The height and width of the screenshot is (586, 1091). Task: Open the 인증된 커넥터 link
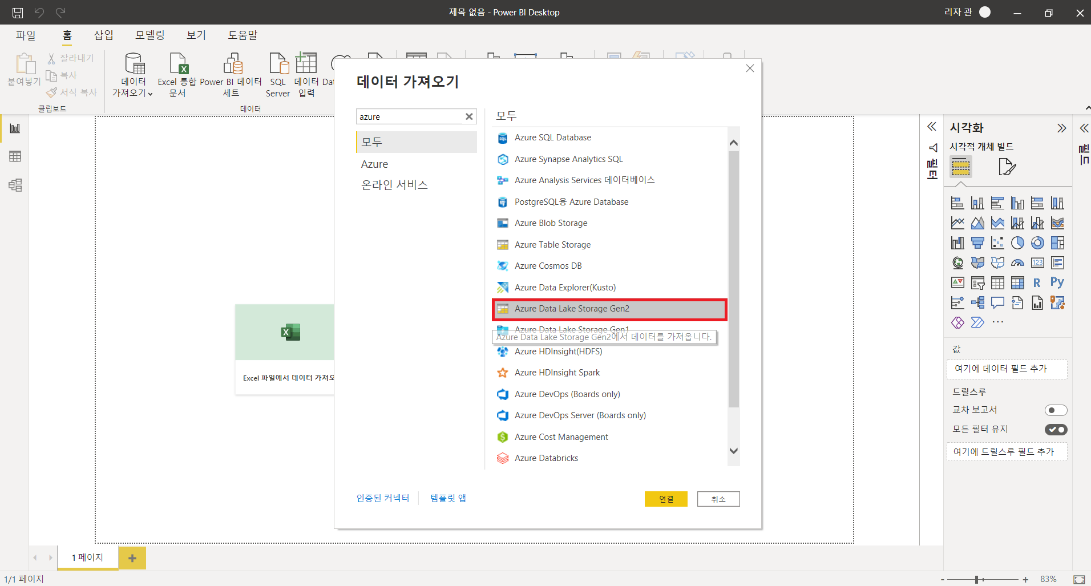(383, 498)
